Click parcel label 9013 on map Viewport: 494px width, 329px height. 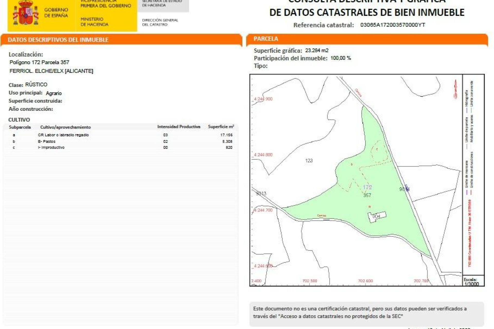click(x=261, y=193)
